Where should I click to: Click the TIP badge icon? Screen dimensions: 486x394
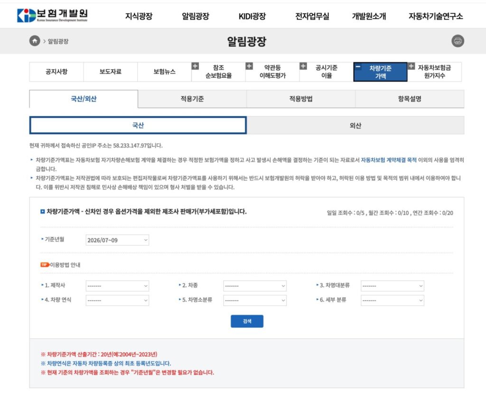click(x=45, y=264)
